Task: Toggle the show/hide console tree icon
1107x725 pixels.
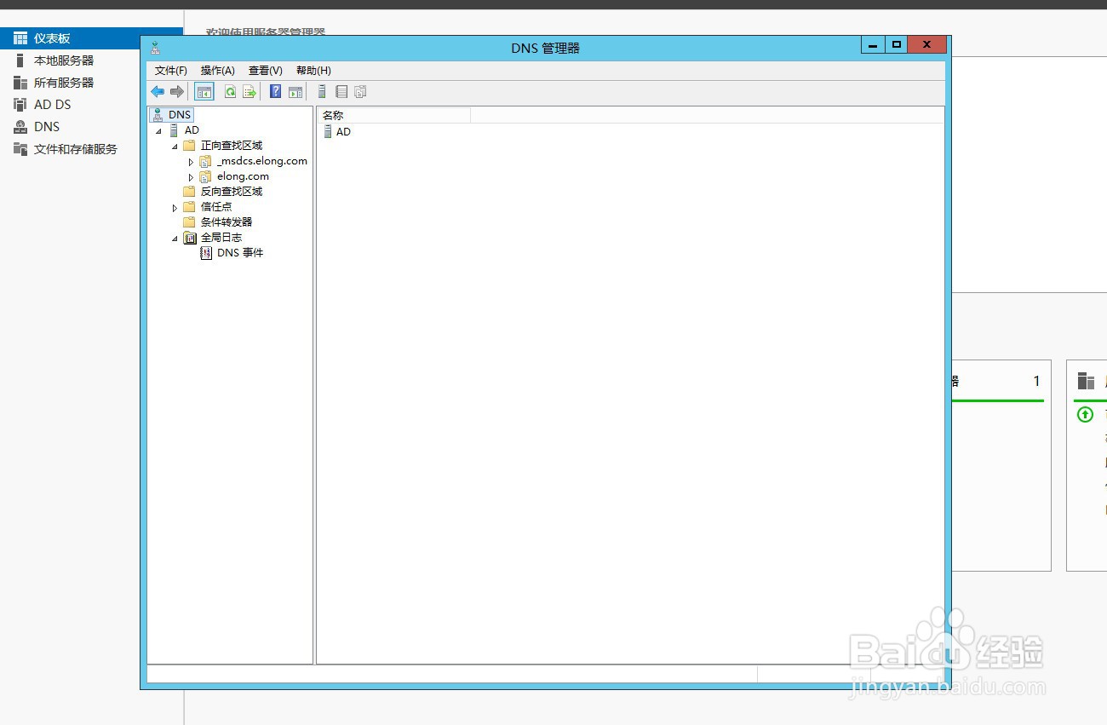Action: point(204,91)
